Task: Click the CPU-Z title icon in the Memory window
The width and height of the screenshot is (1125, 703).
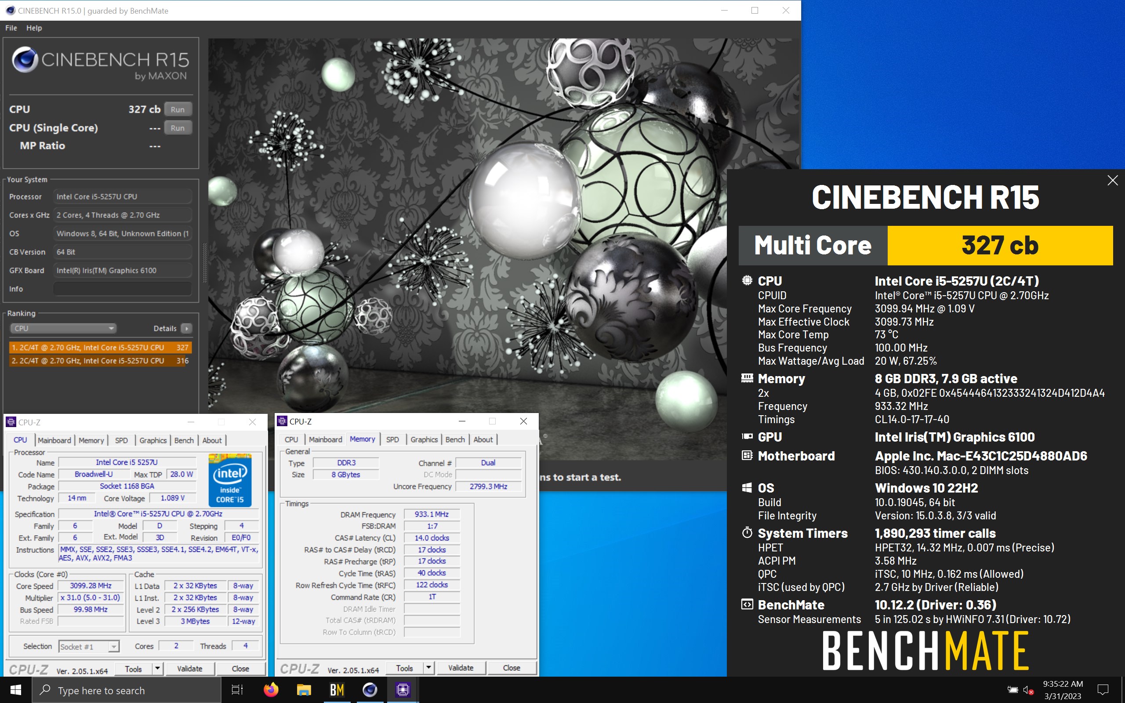Action: 282,421
